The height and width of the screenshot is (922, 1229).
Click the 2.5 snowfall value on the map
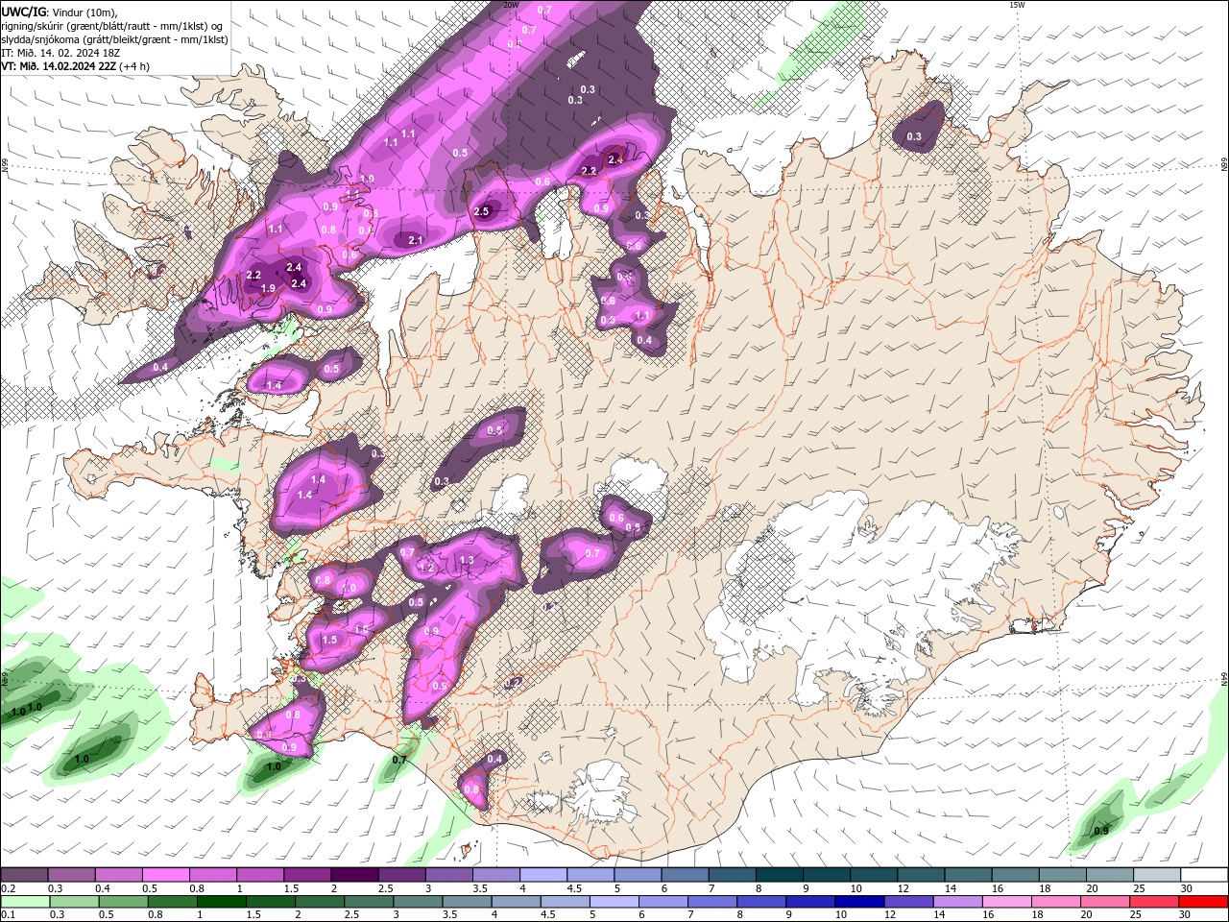coord(482,211)
